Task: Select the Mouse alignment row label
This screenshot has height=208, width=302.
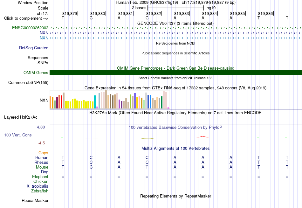Action: 42,167
